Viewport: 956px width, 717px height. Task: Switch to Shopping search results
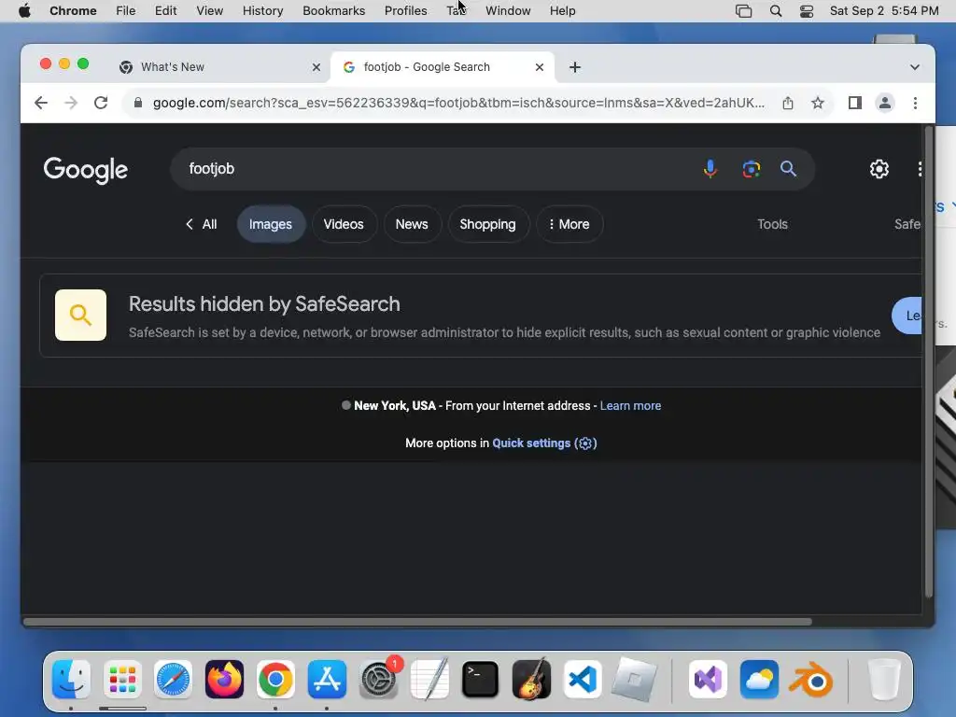tap(487, 224)
